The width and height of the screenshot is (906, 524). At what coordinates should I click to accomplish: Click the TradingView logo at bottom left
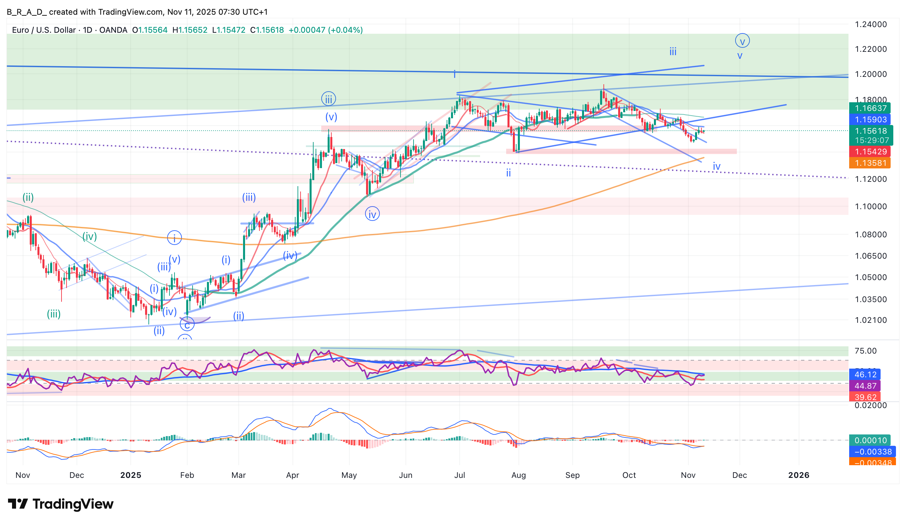(x=61, y=504)
